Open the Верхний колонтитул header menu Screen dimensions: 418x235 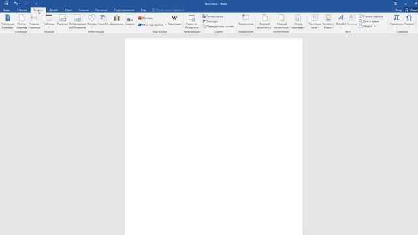pyautogui.click(x=265, y=22)
